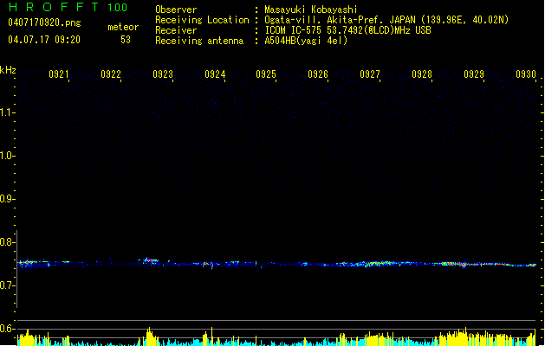545x346 pixels.
Task: Click the date stamp 04.07.17 09:20
Action: pos(44,40)
